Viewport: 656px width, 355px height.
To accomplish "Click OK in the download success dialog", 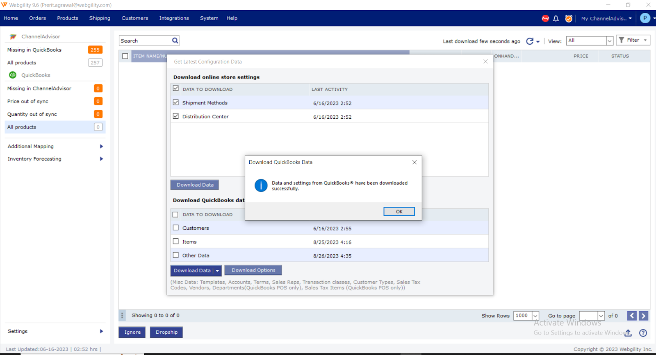I will (399, 211).
